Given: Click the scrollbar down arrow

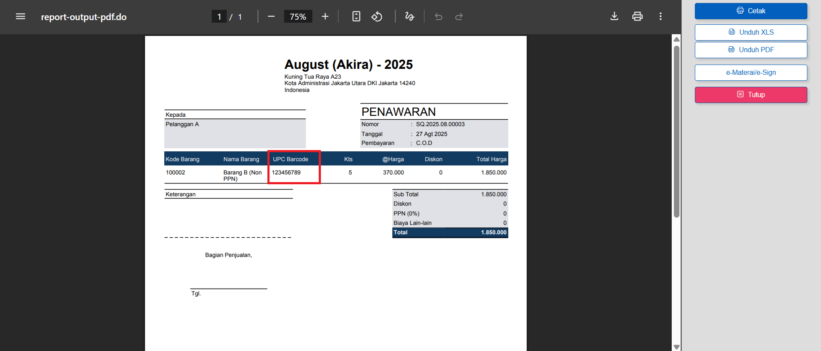Looking at the screenshot, I should 676,347.
